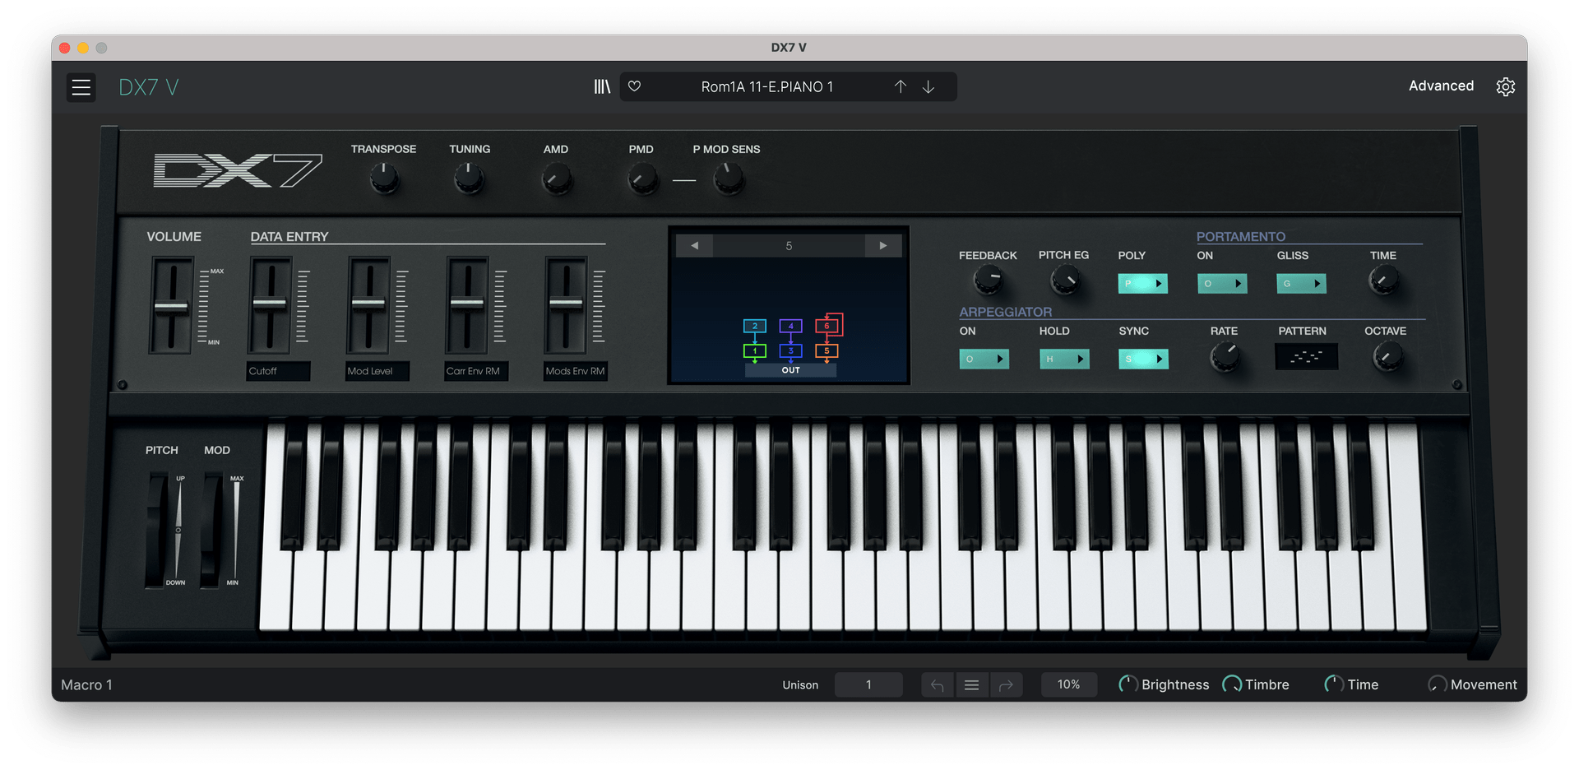
Task: Load previous preset with up arrow
Action: click(901, 86)
